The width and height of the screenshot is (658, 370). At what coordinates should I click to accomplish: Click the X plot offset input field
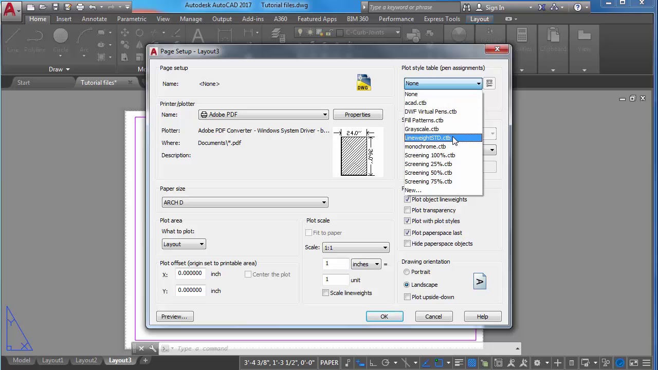tap(191, 274)
